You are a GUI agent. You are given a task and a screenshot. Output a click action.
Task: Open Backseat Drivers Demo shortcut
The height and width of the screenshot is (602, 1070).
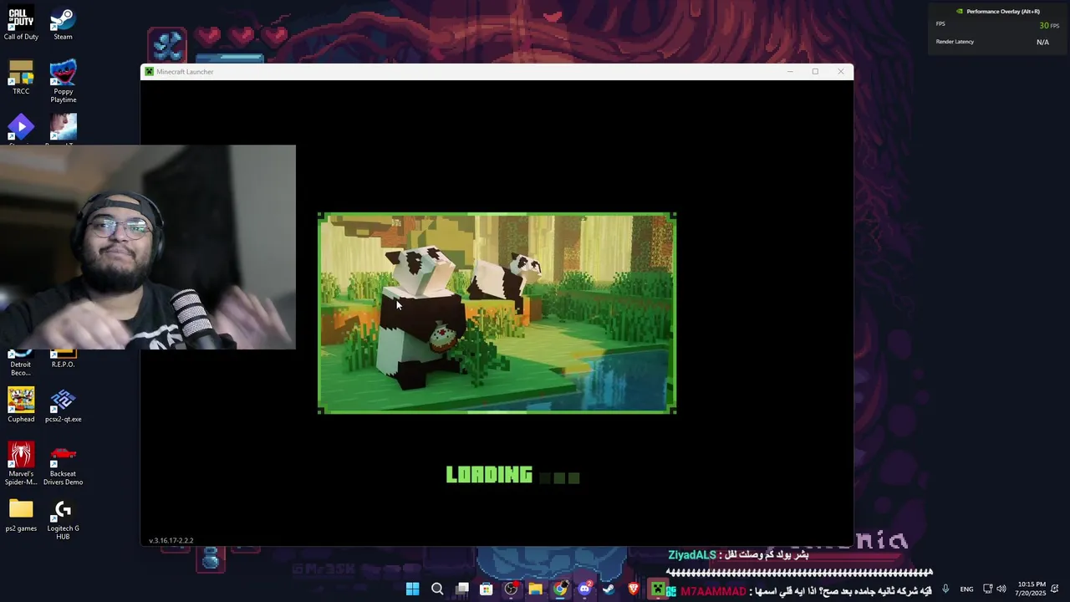coord(63,464)
